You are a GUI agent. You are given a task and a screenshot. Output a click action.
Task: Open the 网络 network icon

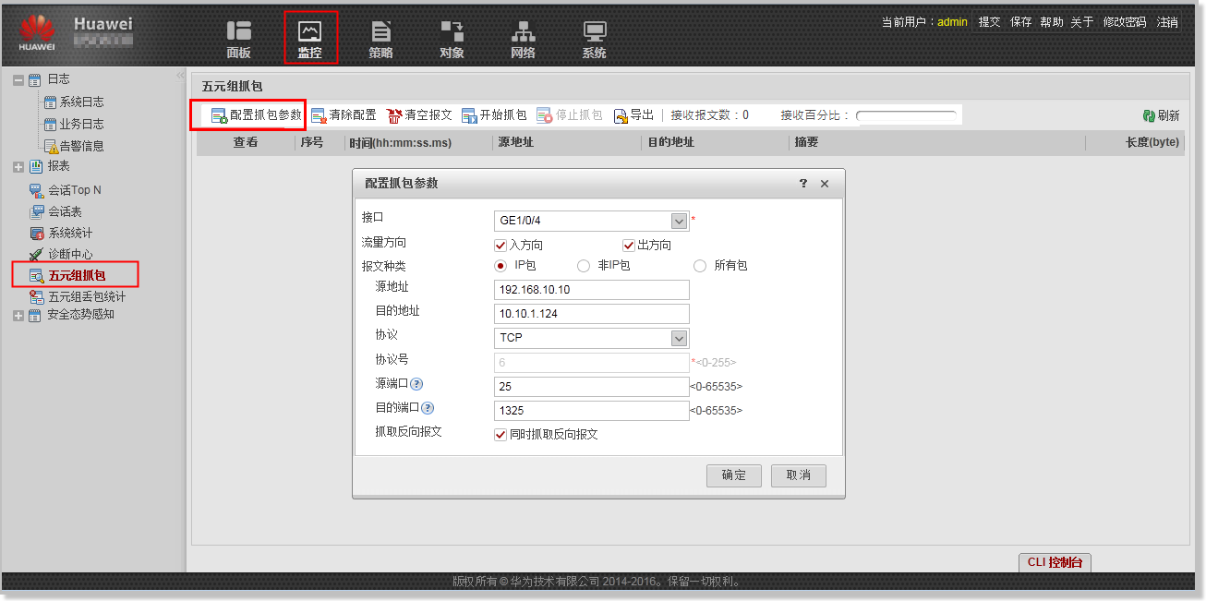tap(523, 32)
